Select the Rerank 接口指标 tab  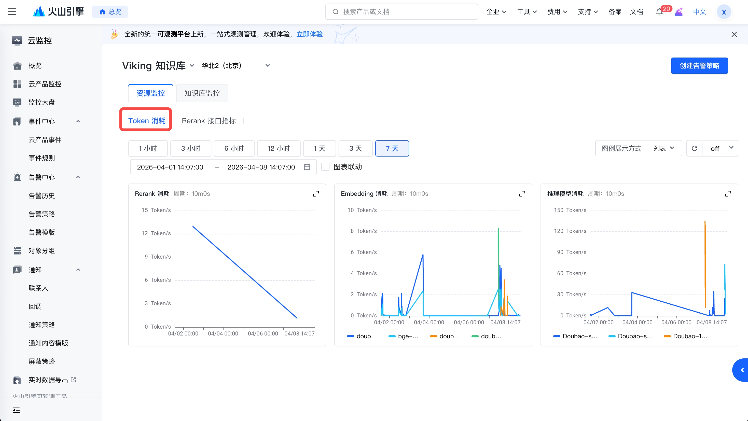(209, 121)
